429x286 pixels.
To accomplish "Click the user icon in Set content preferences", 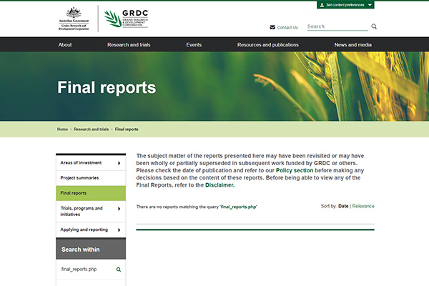I will coord(322,5).
